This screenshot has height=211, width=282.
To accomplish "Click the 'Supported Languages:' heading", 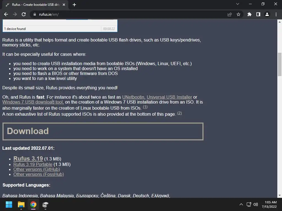I will pyautogui.click(x=26, y=185).
